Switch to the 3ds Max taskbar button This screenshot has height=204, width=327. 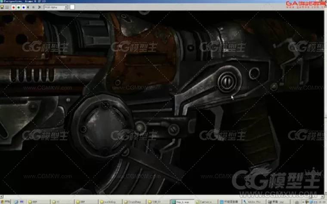coord(182,202)
